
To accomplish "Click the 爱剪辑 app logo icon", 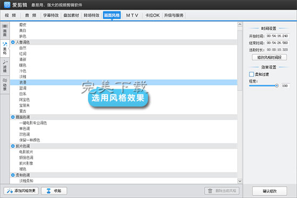I will point(7,5).
